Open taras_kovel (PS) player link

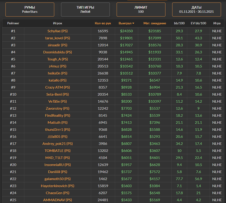click(57, 38)
